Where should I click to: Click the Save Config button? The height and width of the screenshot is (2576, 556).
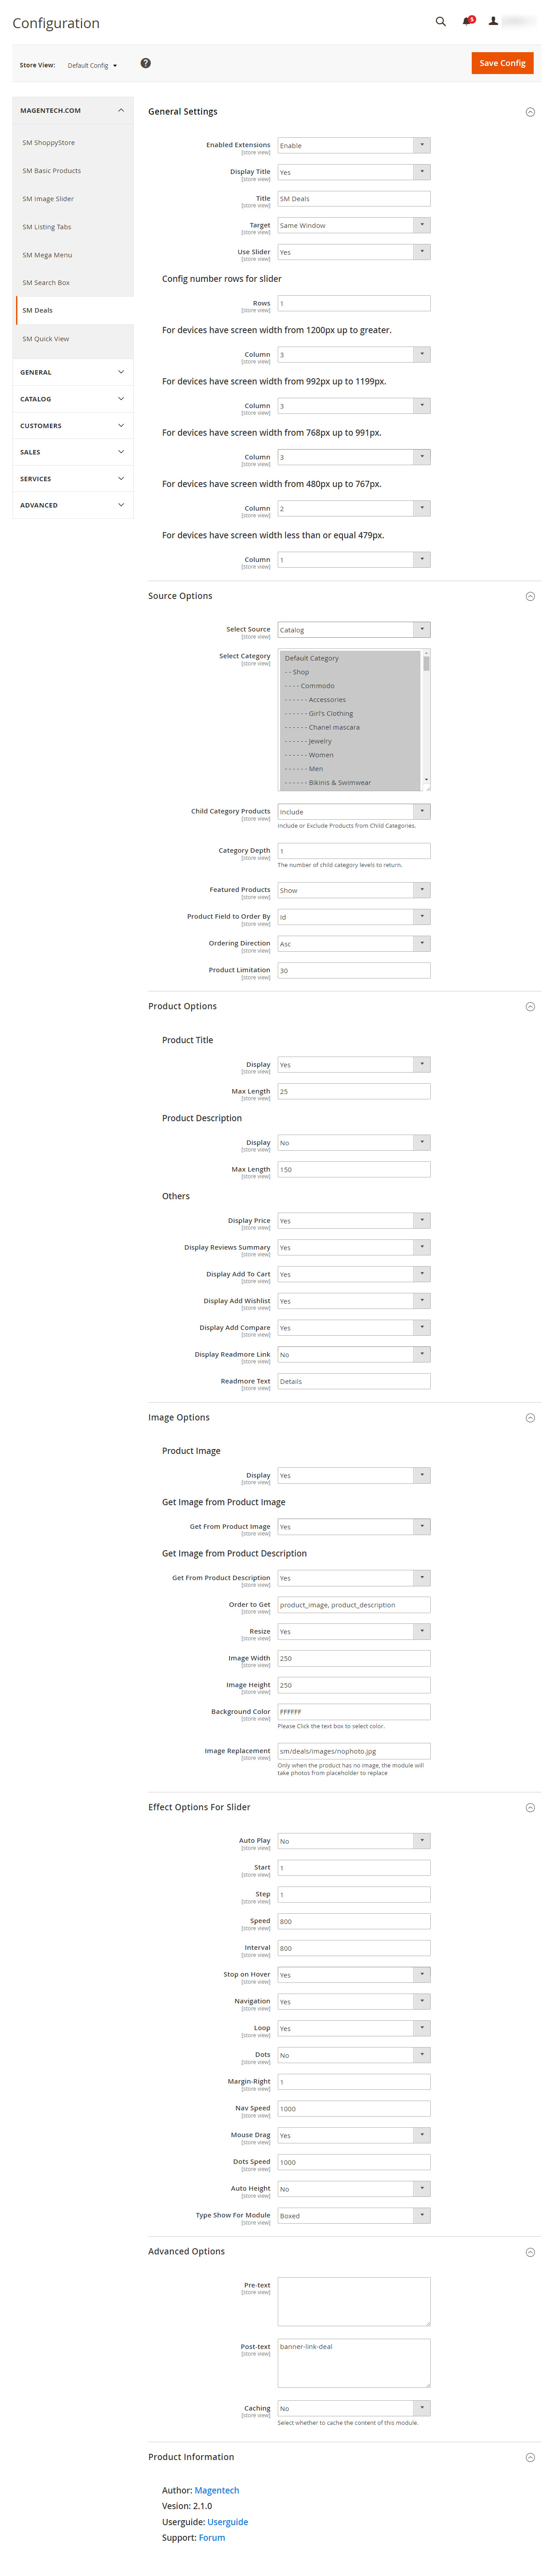pos(502,63)
